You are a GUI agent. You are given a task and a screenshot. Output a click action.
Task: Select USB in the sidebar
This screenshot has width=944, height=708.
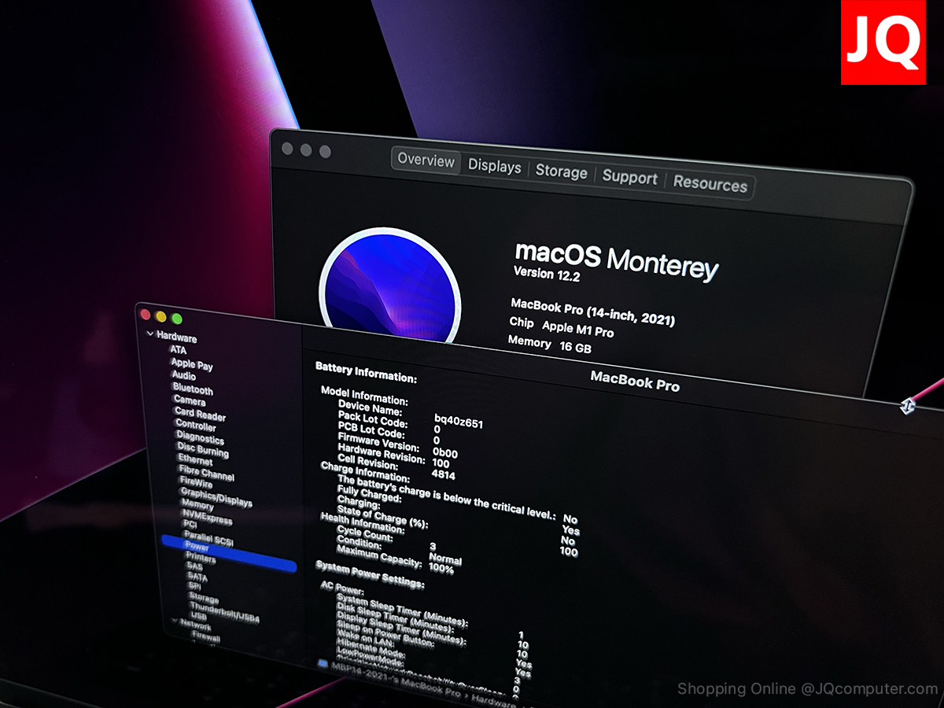pos(199,618)
